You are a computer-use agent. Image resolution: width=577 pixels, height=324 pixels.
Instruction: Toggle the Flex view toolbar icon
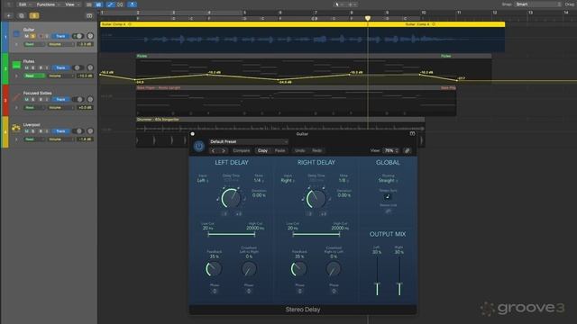pos(120,4)
